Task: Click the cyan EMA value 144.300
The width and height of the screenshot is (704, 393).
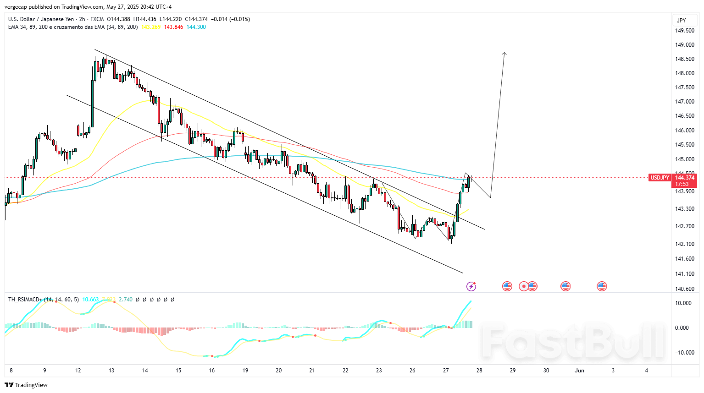Action: 196,27
